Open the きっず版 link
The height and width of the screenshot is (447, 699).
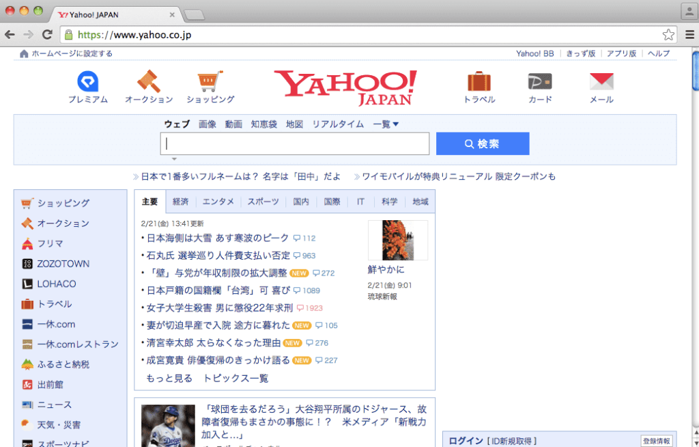coord(580,53)
